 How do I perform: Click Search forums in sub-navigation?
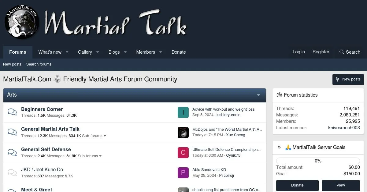pos(39,64)
